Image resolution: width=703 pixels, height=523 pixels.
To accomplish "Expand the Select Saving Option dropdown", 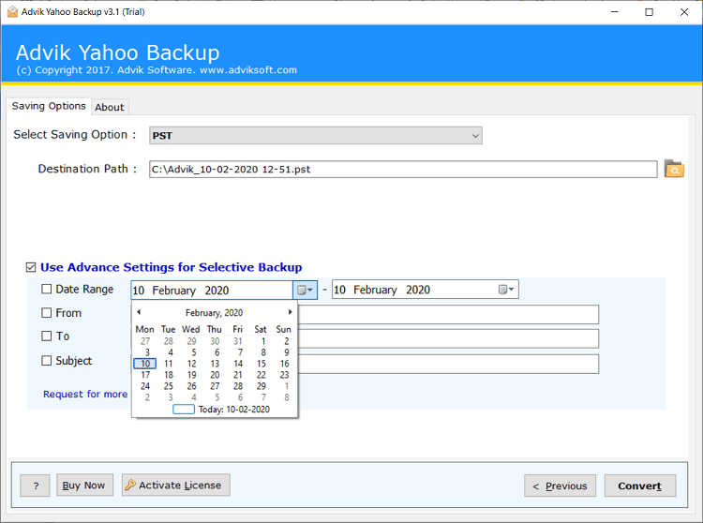I will click(x=475, y=135).
